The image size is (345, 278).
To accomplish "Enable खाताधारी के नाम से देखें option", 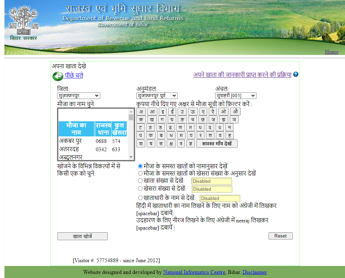I will (140, 198).
